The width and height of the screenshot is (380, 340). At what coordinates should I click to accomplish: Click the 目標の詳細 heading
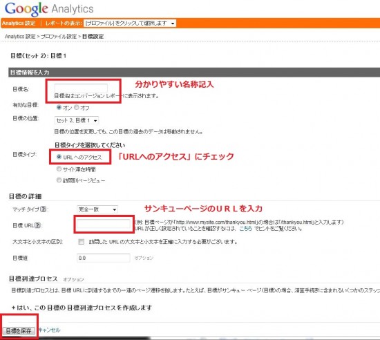pyautogui.click(x=25, y=196)
